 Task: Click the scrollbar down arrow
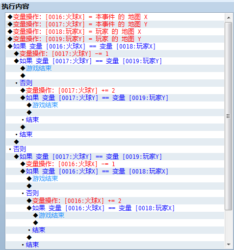tap(229, 245)
